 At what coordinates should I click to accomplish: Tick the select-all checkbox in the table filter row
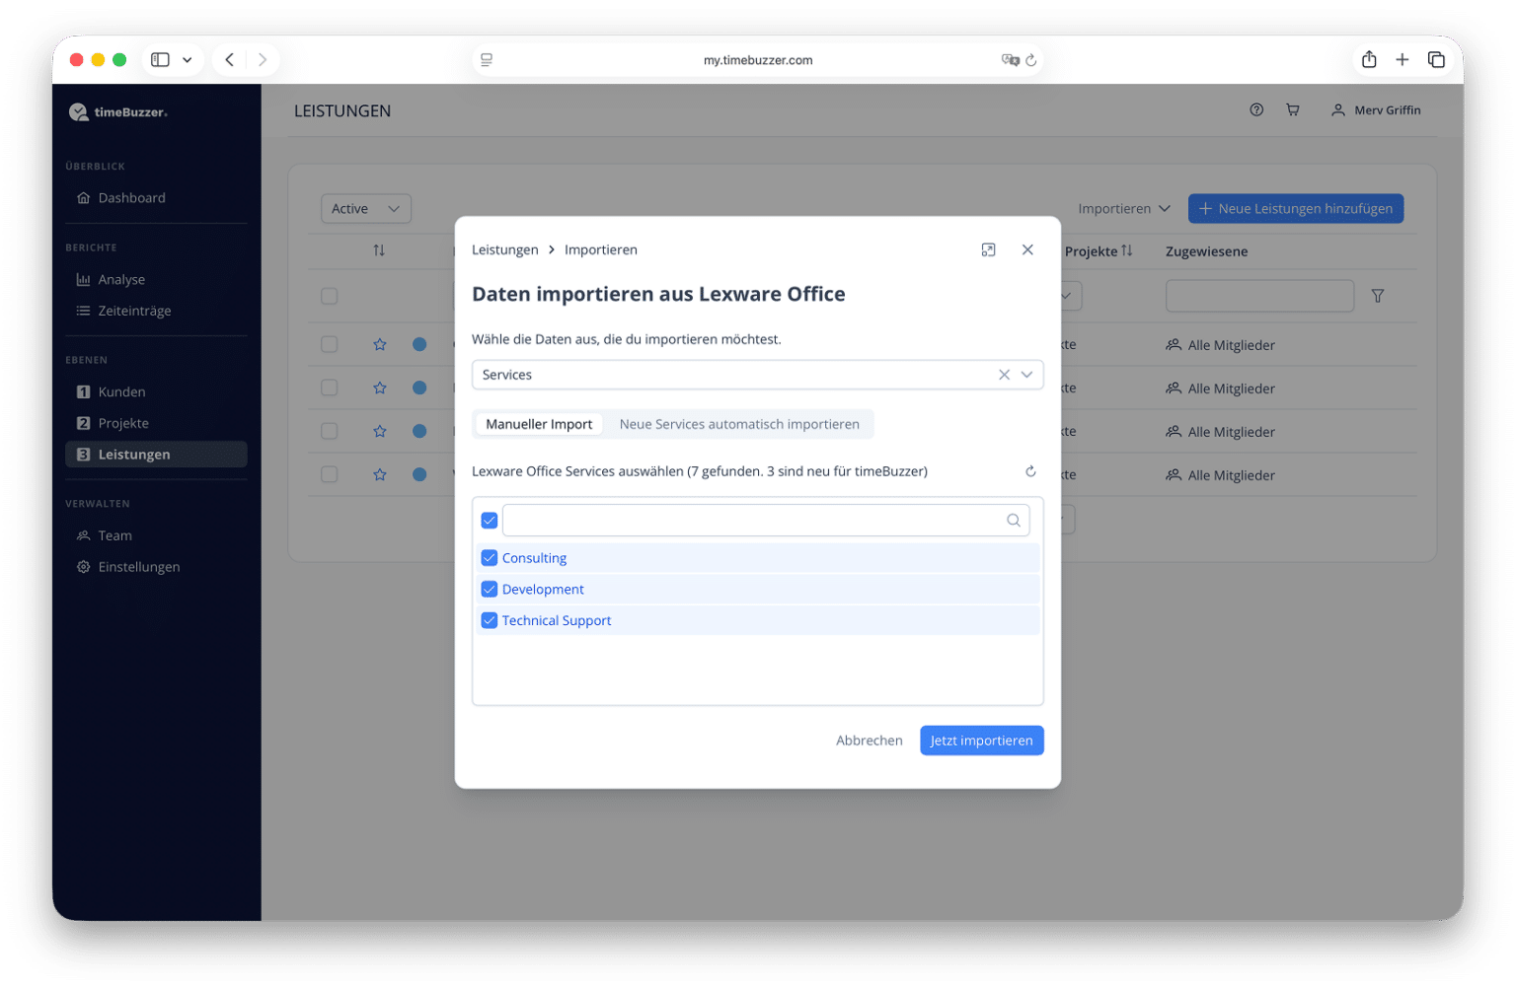pyautogui.click(x=330, y=296)
